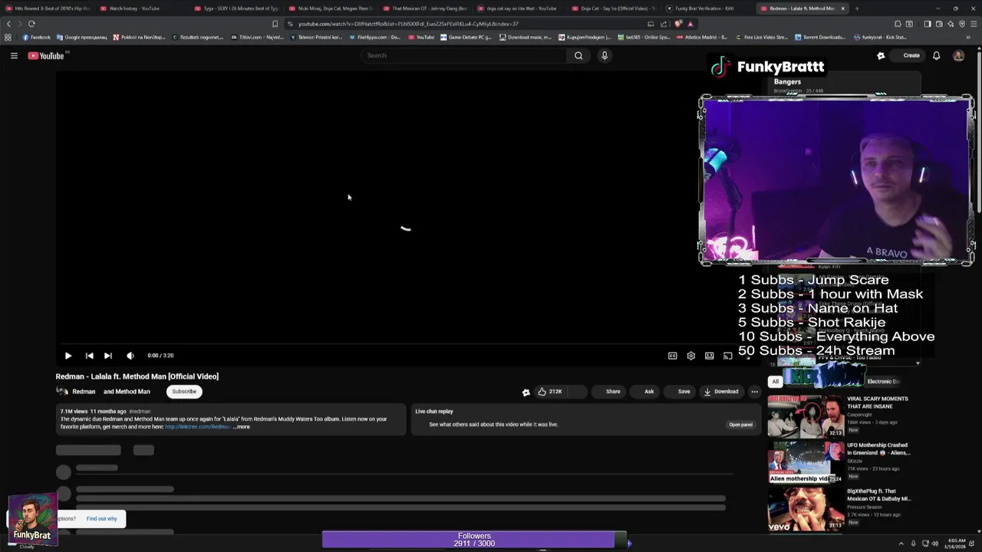Open the YouTube hamburger guide menu
982x552 pixels.
(14, 55)
